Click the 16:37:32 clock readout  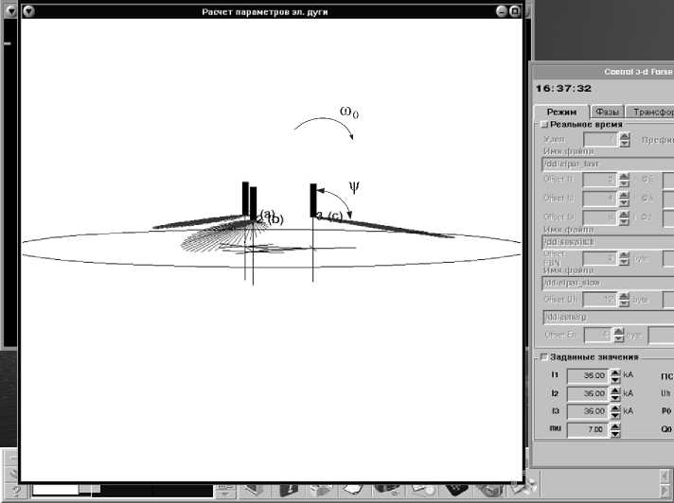(563, 89)
